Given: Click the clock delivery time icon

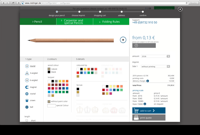Looking at the screenshot, I should pos(136,45).
